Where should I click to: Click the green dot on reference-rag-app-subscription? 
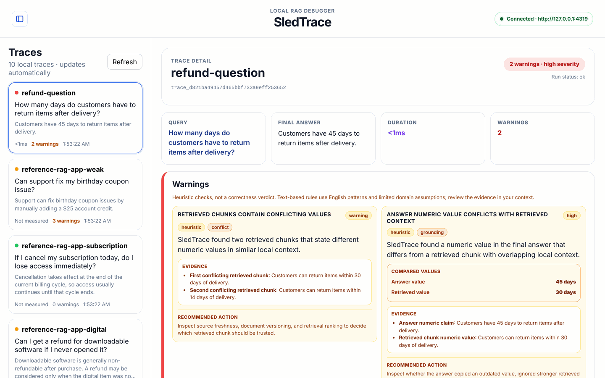(17, 246)
